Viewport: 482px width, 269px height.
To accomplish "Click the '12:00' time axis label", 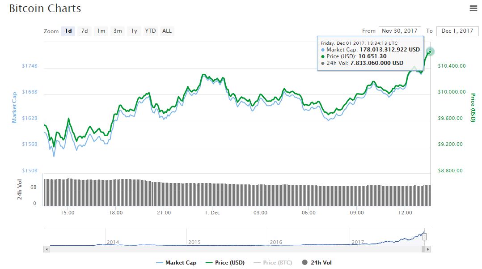I will [x=405, y=213].
